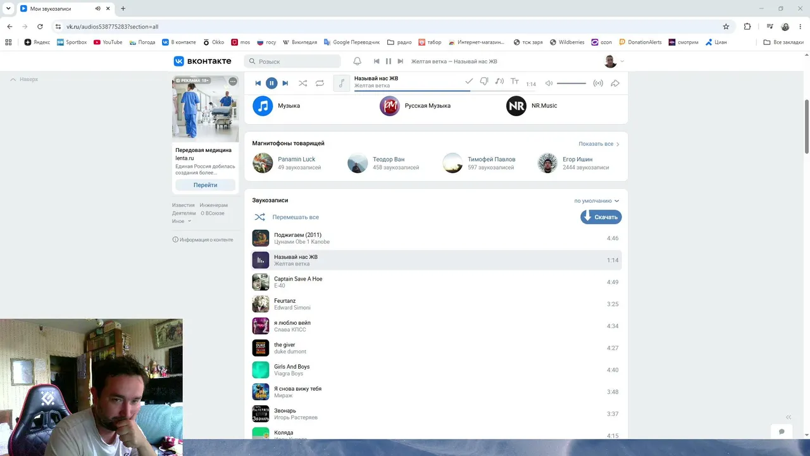Click header next track mini button
810x456 pixels.
400,61
